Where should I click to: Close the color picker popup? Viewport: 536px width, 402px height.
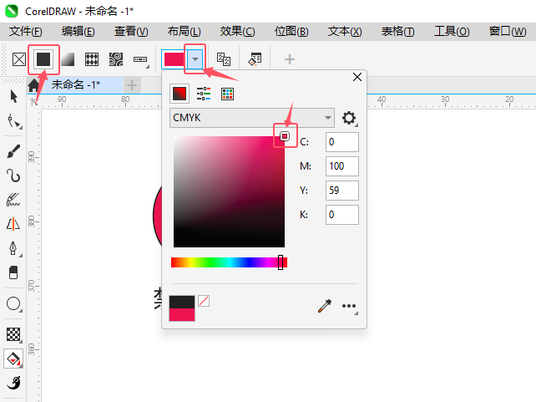(x=357, y=77)
